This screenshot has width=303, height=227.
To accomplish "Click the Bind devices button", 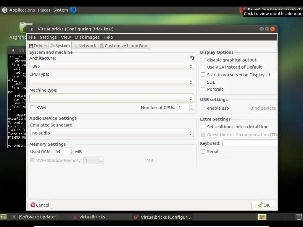I will click(263, 108).
